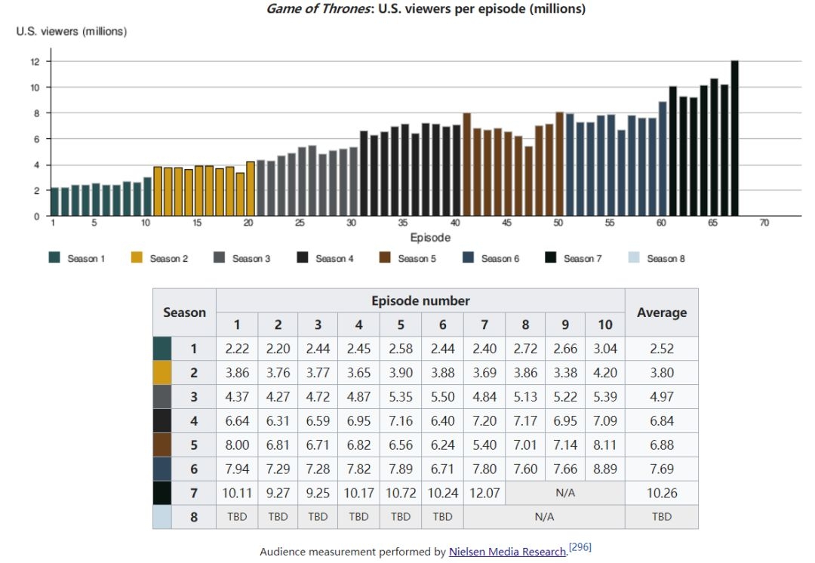Click the Season 3 gray legend swatch
The height and width of the screenshot is (563, 815).
(220, 259)
